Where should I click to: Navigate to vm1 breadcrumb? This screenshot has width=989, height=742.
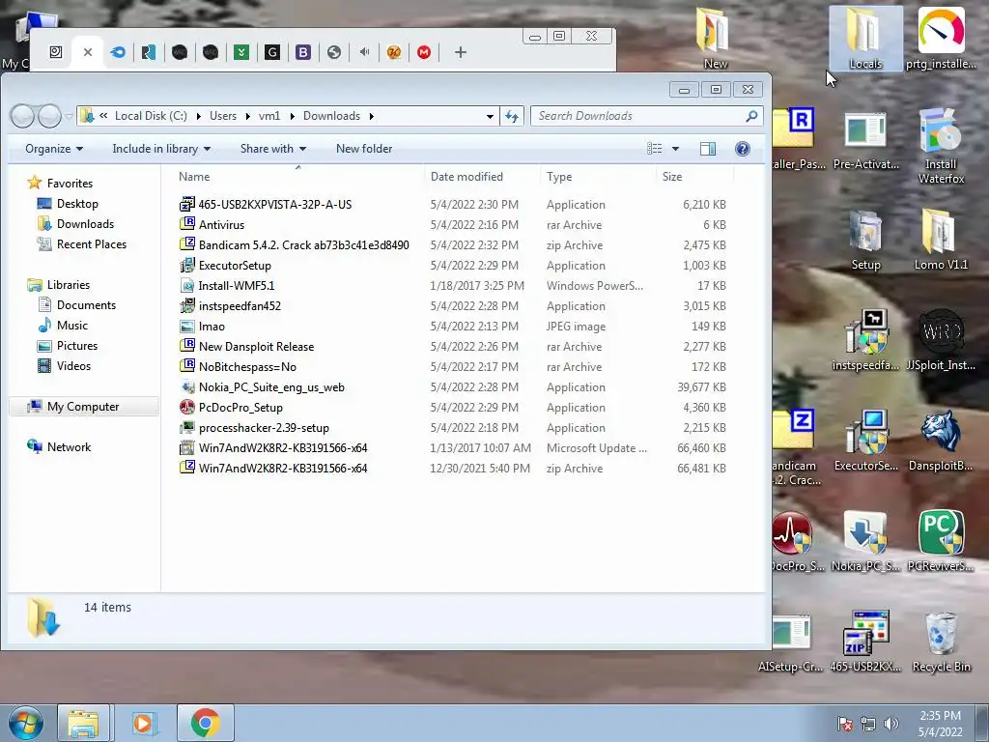pos(269,116)
